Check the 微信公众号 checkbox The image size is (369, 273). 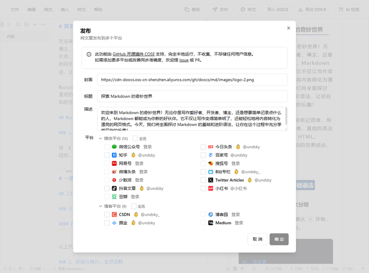pos(107,147)
